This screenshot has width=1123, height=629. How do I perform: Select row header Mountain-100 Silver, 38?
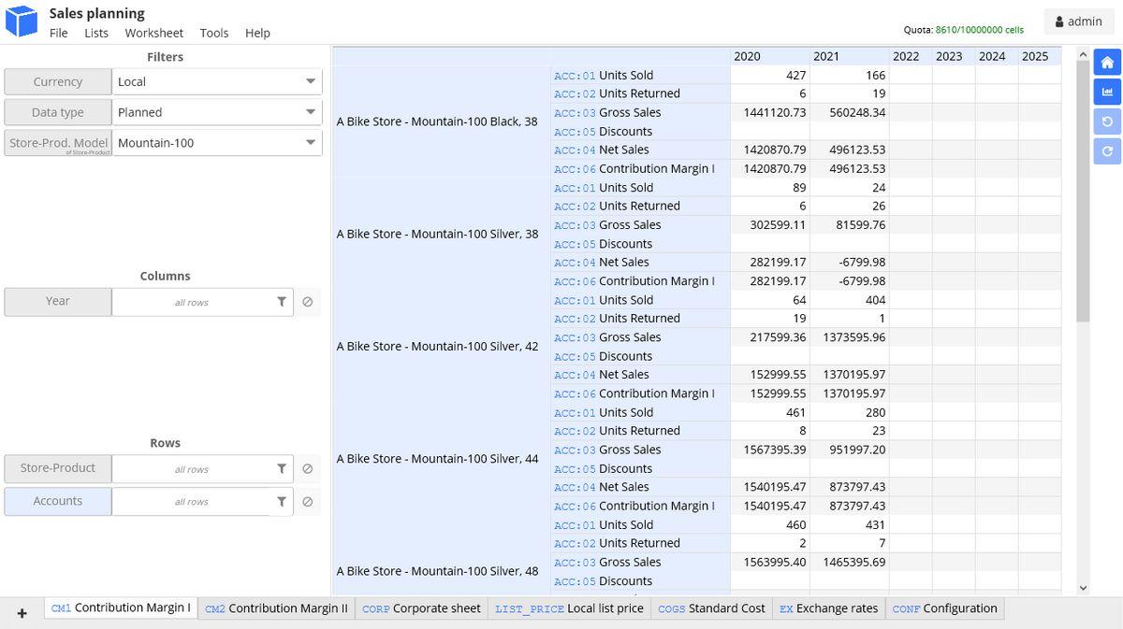click(442, 234)
